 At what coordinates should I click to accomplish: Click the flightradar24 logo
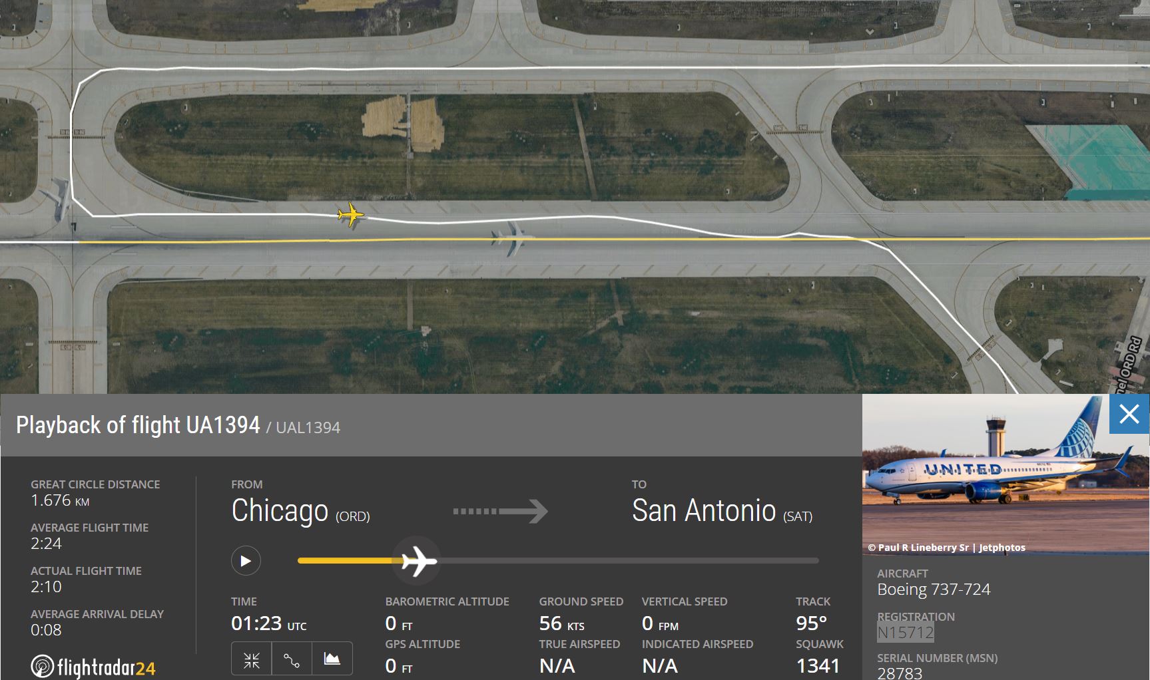[93, 667]
